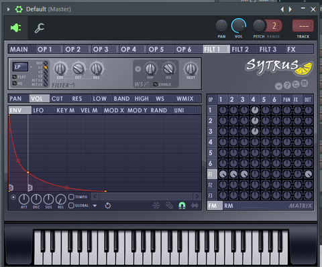
Task: Click the Sytrus lemon logo
Action: pyautogui.click(x=303, y=68)
